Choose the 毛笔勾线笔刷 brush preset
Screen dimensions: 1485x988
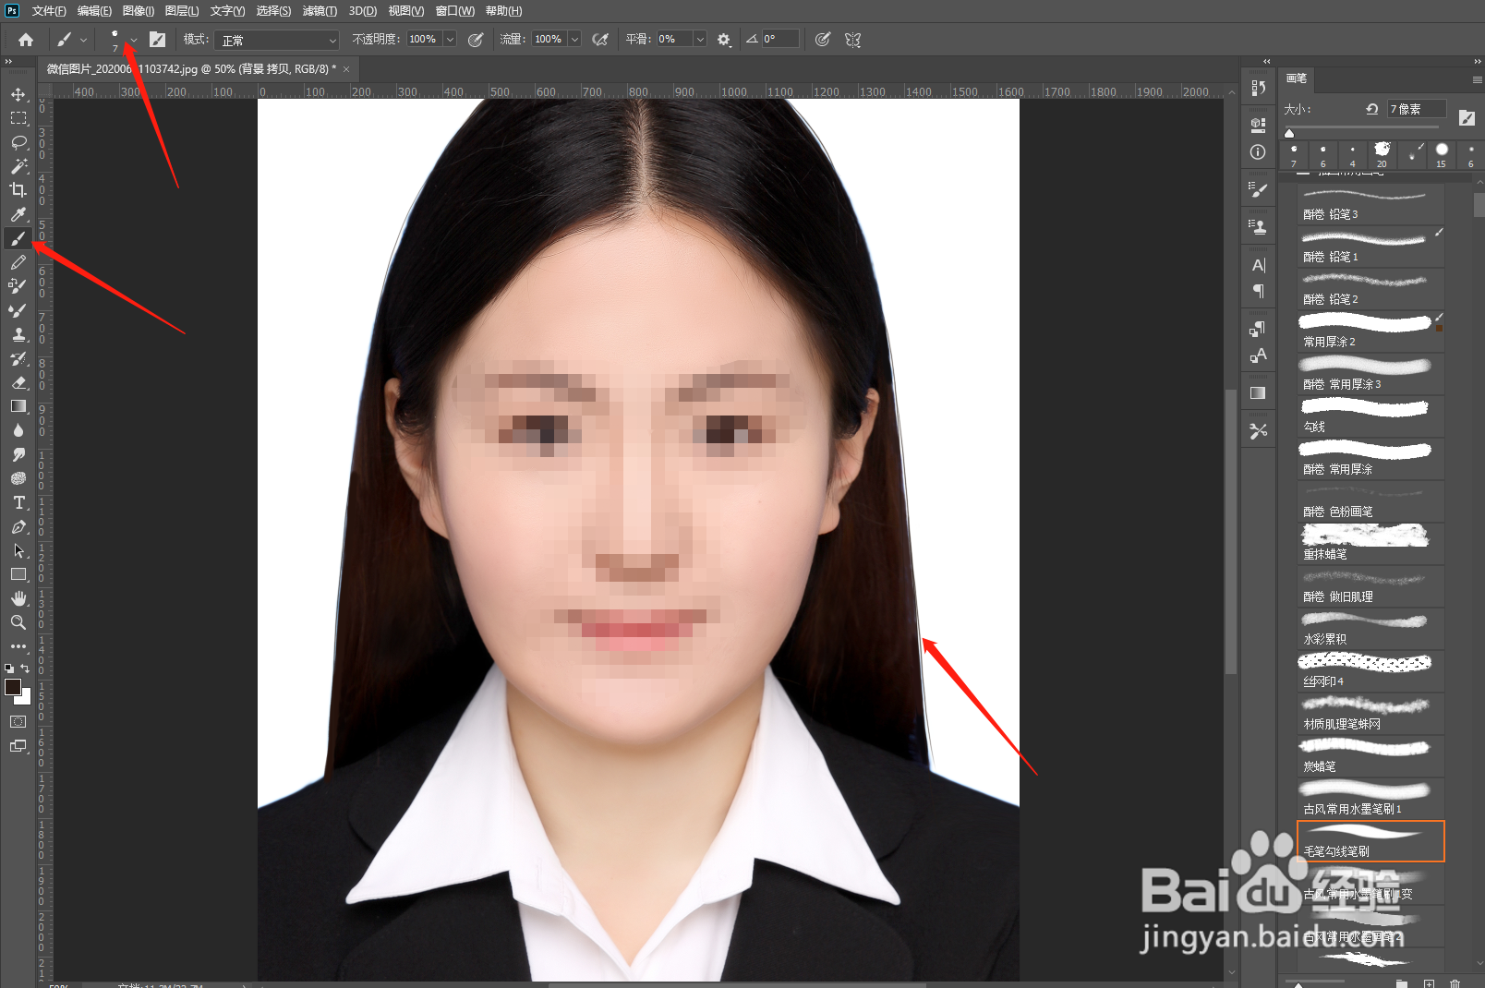coord(1370,841)
